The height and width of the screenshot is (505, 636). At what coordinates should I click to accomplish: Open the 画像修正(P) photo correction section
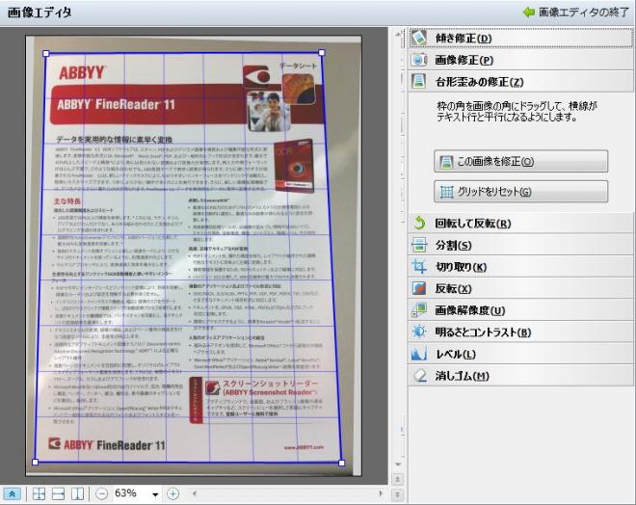(520, 60)
